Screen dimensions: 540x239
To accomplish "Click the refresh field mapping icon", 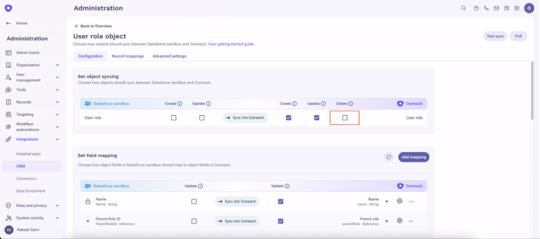I will 389,157.
